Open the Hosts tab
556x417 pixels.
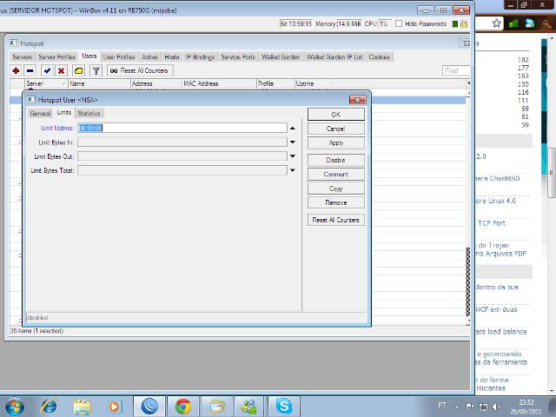172,56
